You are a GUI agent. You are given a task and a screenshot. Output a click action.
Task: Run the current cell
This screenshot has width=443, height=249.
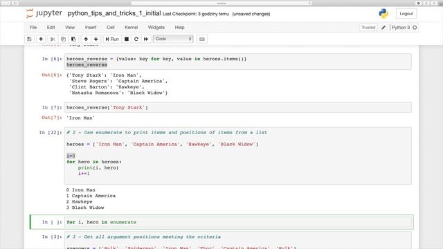pos(112,39)
